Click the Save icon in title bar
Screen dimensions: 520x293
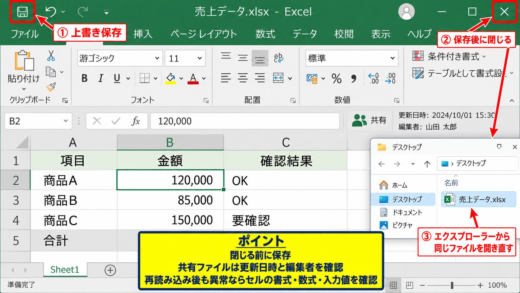click(22, 12)
